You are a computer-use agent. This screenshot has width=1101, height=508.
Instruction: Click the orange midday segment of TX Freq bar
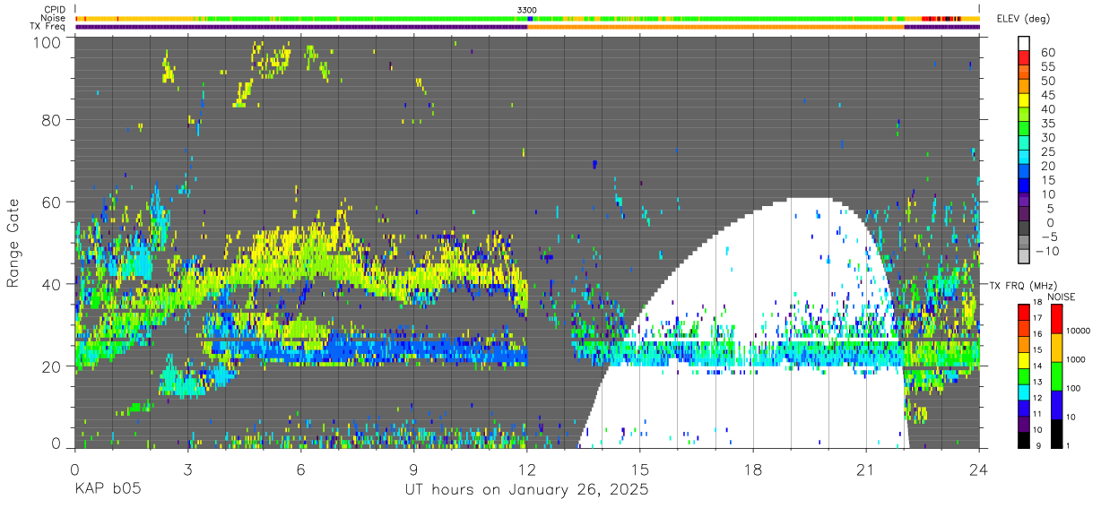pyautogui.click(x=715, y=27)
